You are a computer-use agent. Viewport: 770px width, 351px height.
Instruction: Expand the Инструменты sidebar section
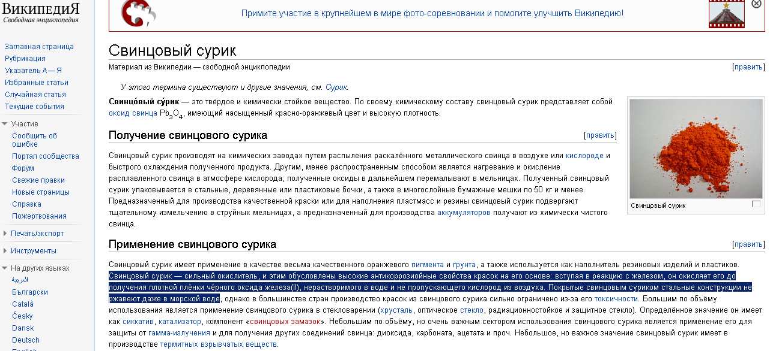coord(5,251)
